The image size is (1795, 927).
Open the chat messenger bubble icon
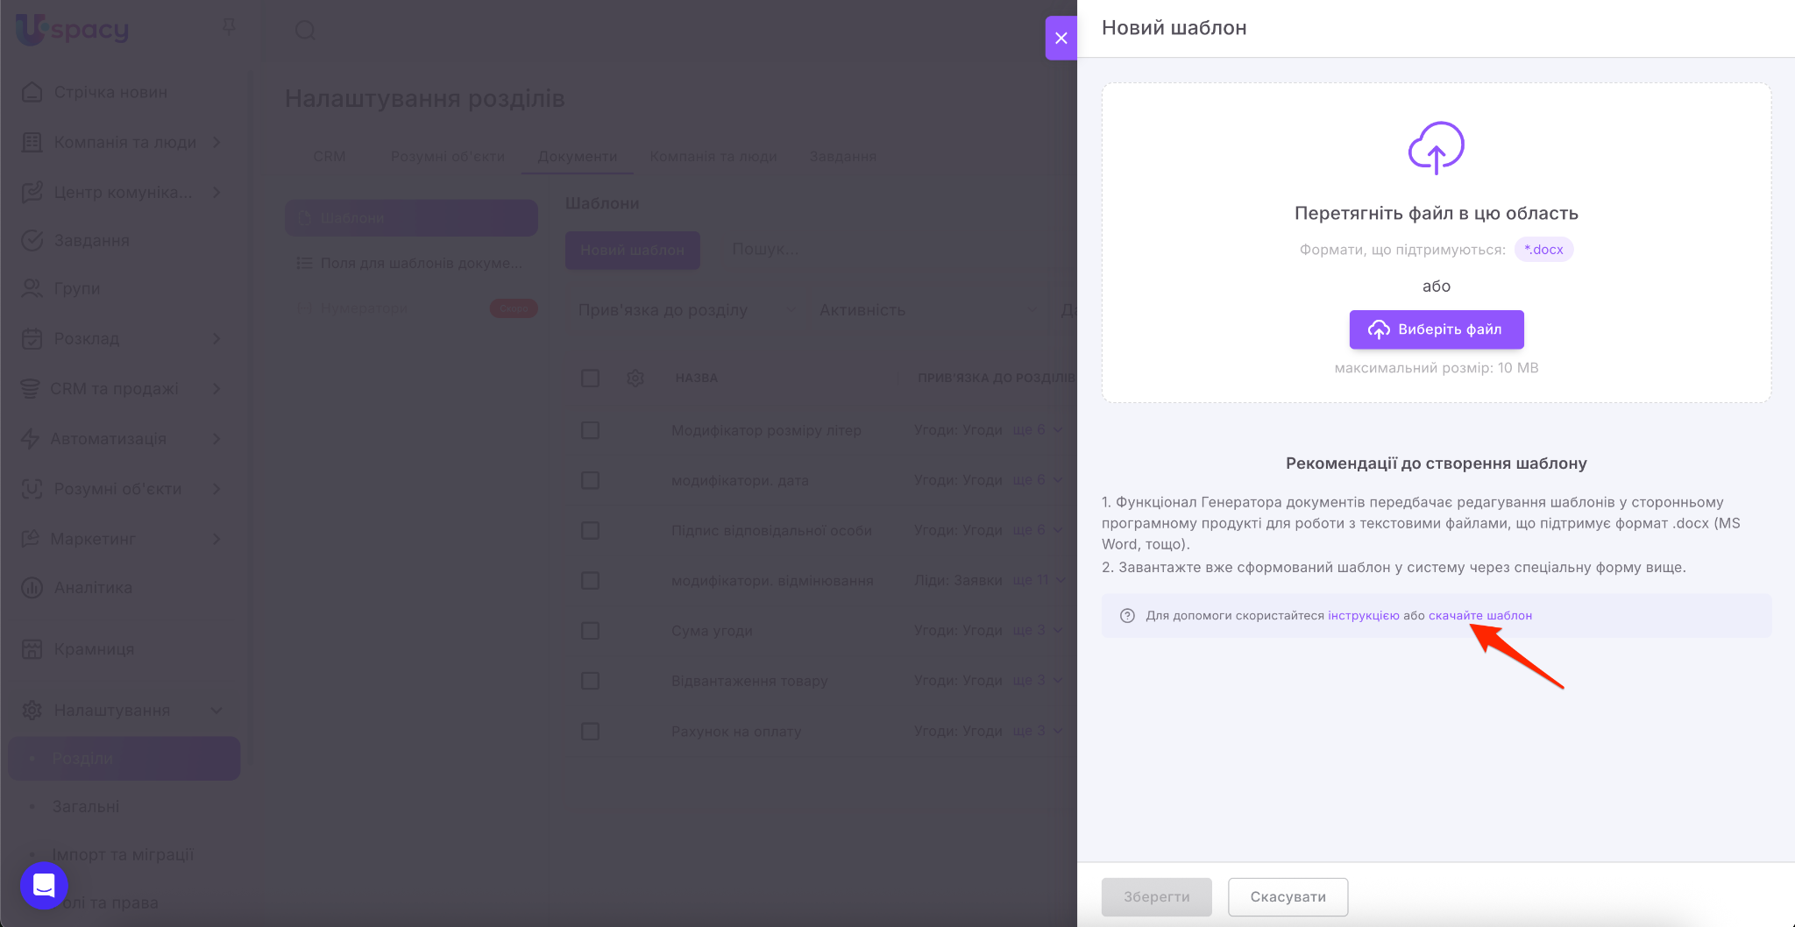[44, 885]
